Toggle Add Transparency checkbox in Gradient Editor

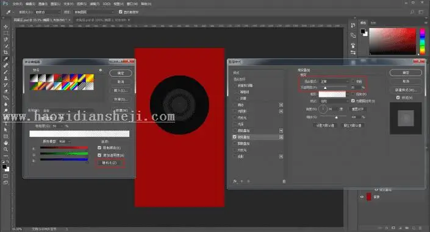pos(99,155)
